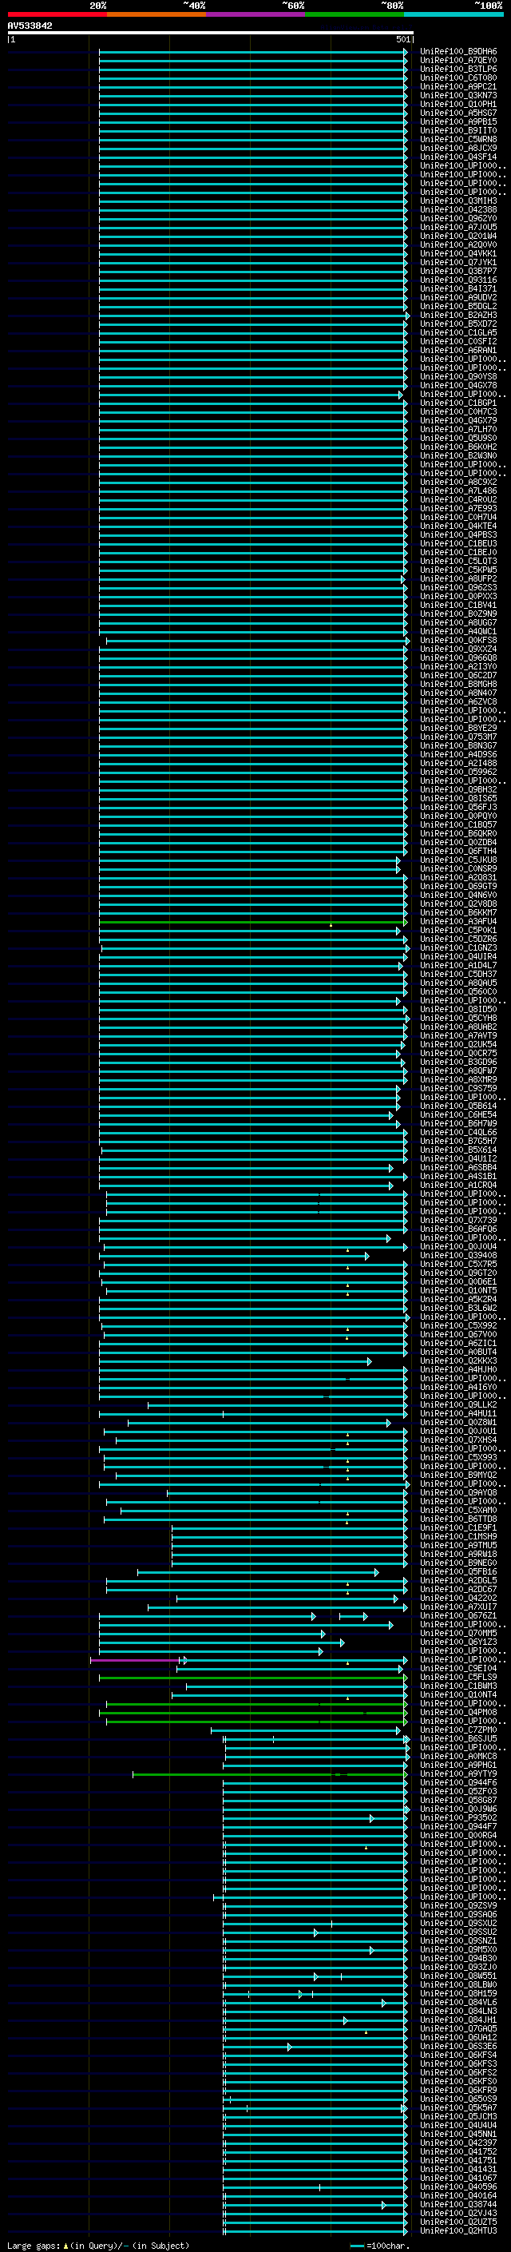Select label UniRef100_B3GD96
Image resolution: width=511 pixels, height=2252 pixels.
pos(458,1062)
